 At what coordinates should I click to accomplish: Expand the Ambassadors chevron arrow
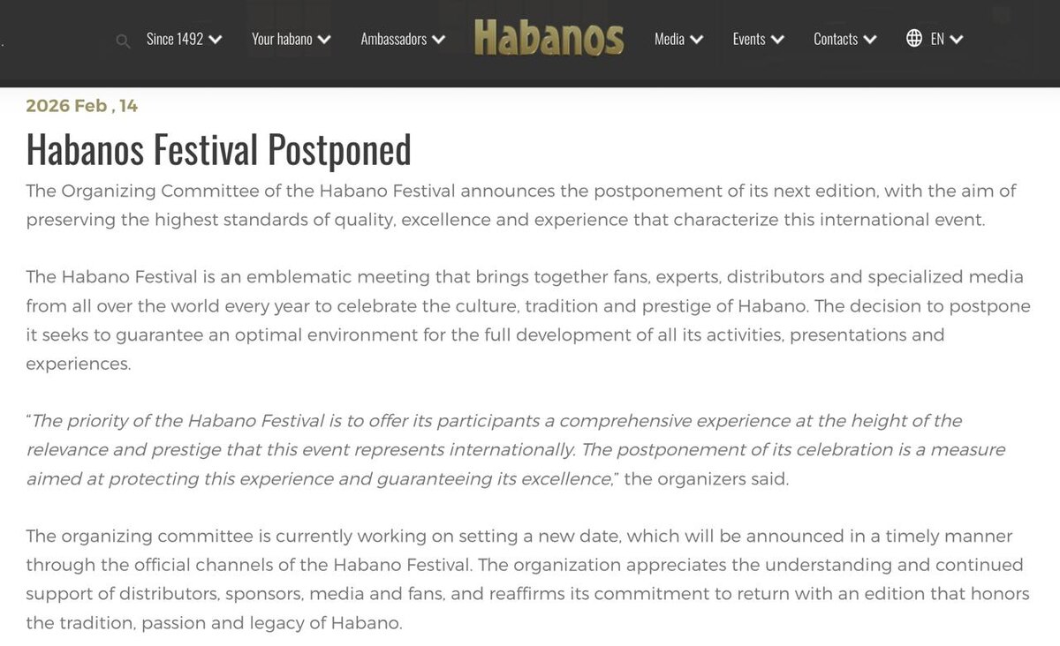438,39
